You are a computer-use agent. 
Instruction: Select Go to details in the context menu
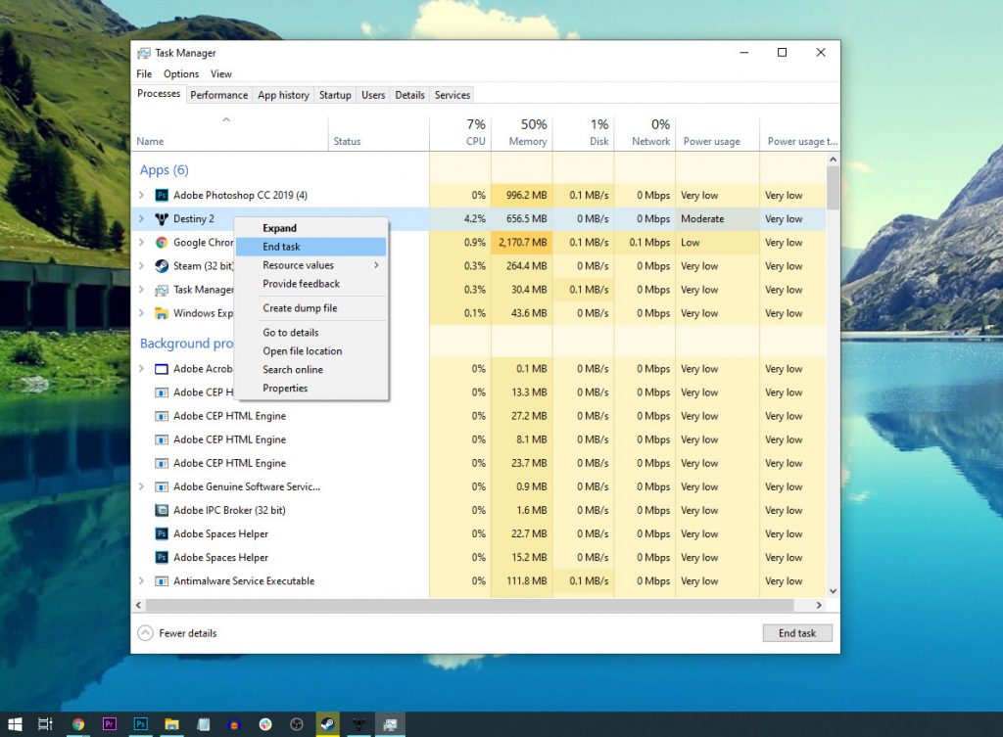click(x=310, y=333)
